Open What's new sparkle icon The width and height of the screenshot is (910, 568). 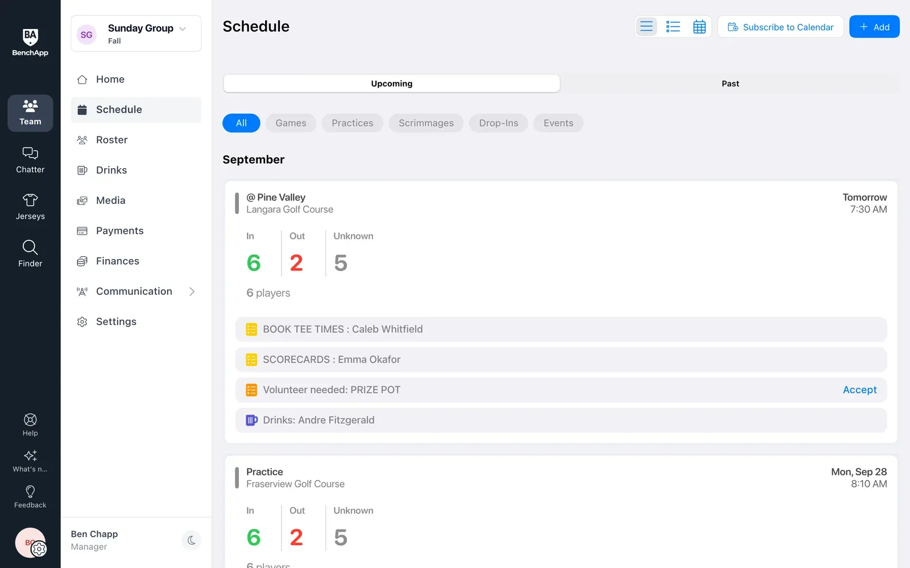tap(30, 461)
